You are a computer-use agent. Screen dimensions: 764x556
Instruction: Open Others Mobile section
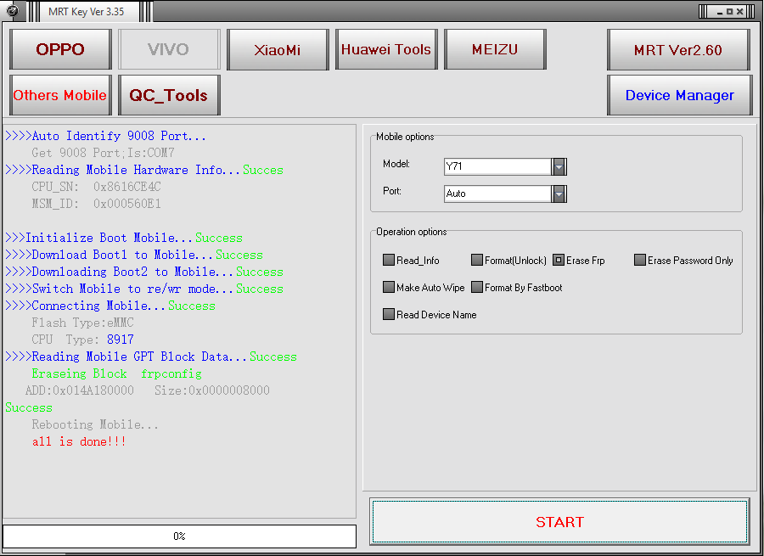60,95
